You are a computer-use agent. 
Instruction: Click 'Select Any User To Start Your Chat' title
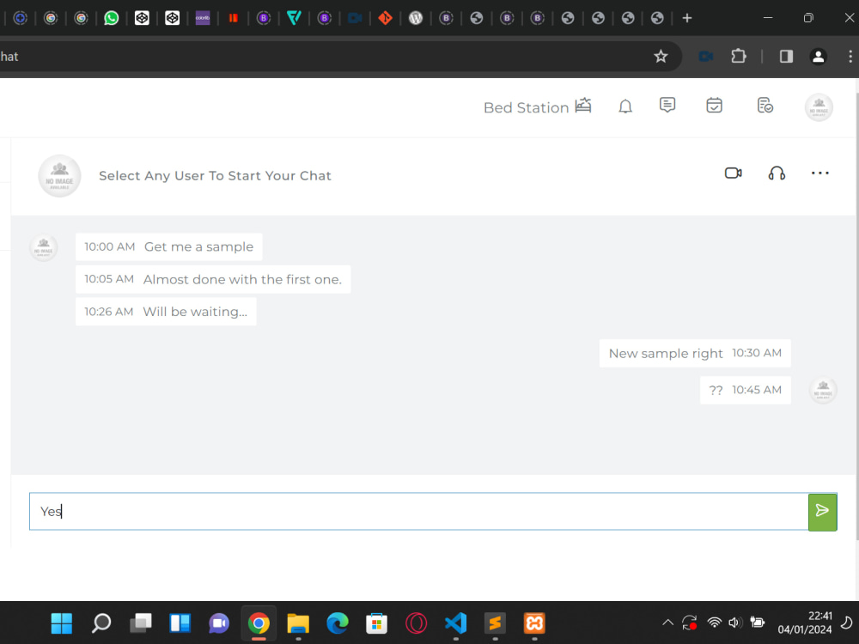point(215,176)
